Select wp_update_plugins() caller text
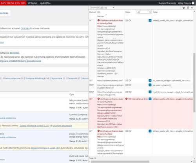This screenshot has height=163, width=196. [162, 85]
